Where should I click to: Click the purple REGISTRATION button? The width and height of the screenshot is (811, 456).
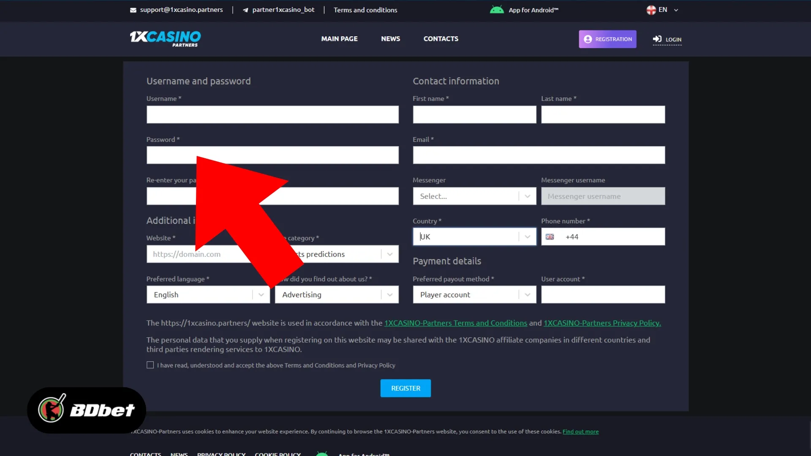click(x=607, y=39)
